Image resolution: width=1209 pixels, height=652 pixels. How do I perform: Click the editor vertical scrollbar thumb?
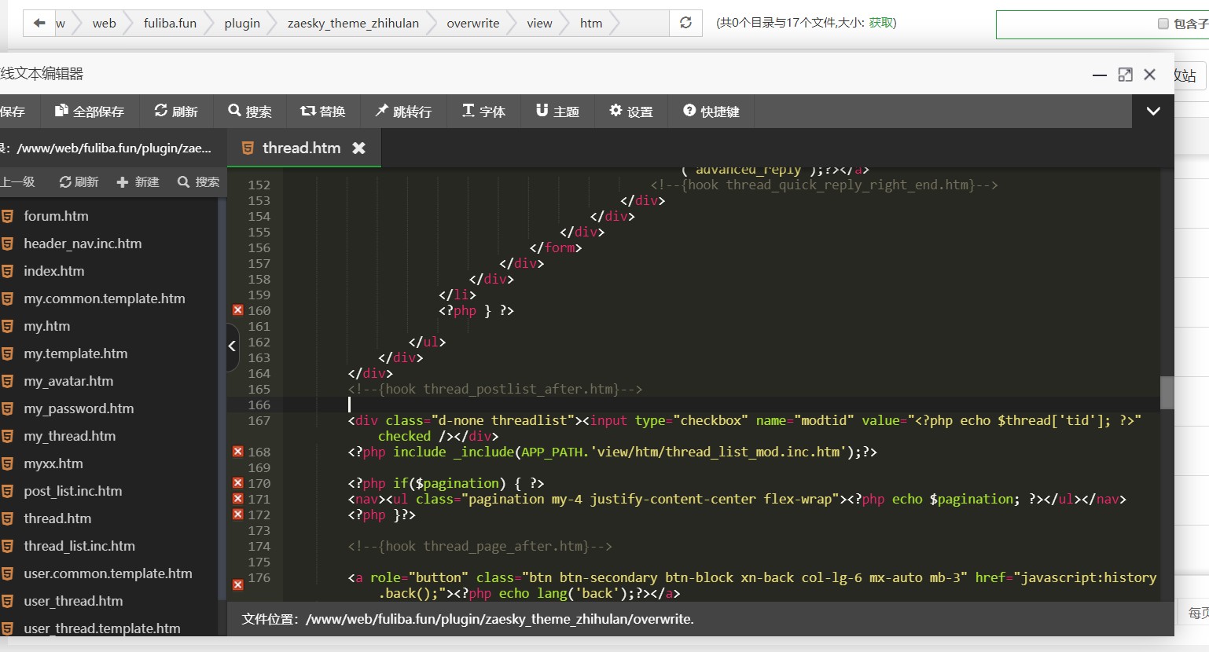tap(1167, 393)
